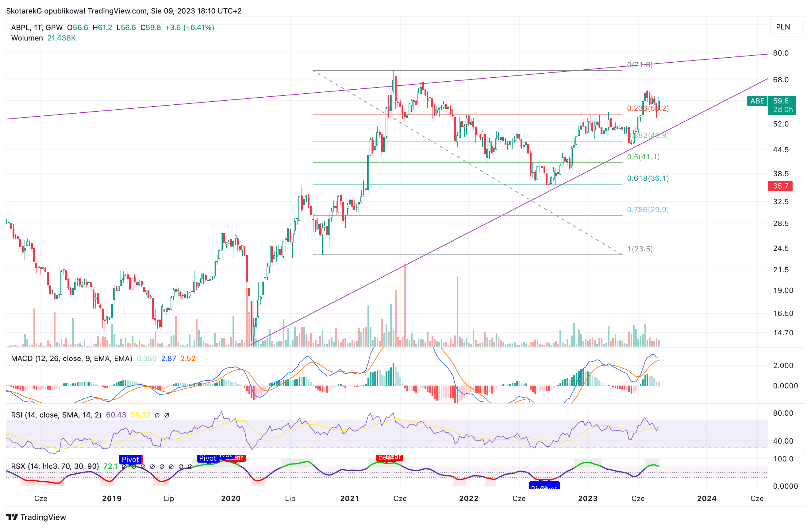Click the ABPL, 1T, GPW symbol title
811x528 pixels.
point(37,28)
